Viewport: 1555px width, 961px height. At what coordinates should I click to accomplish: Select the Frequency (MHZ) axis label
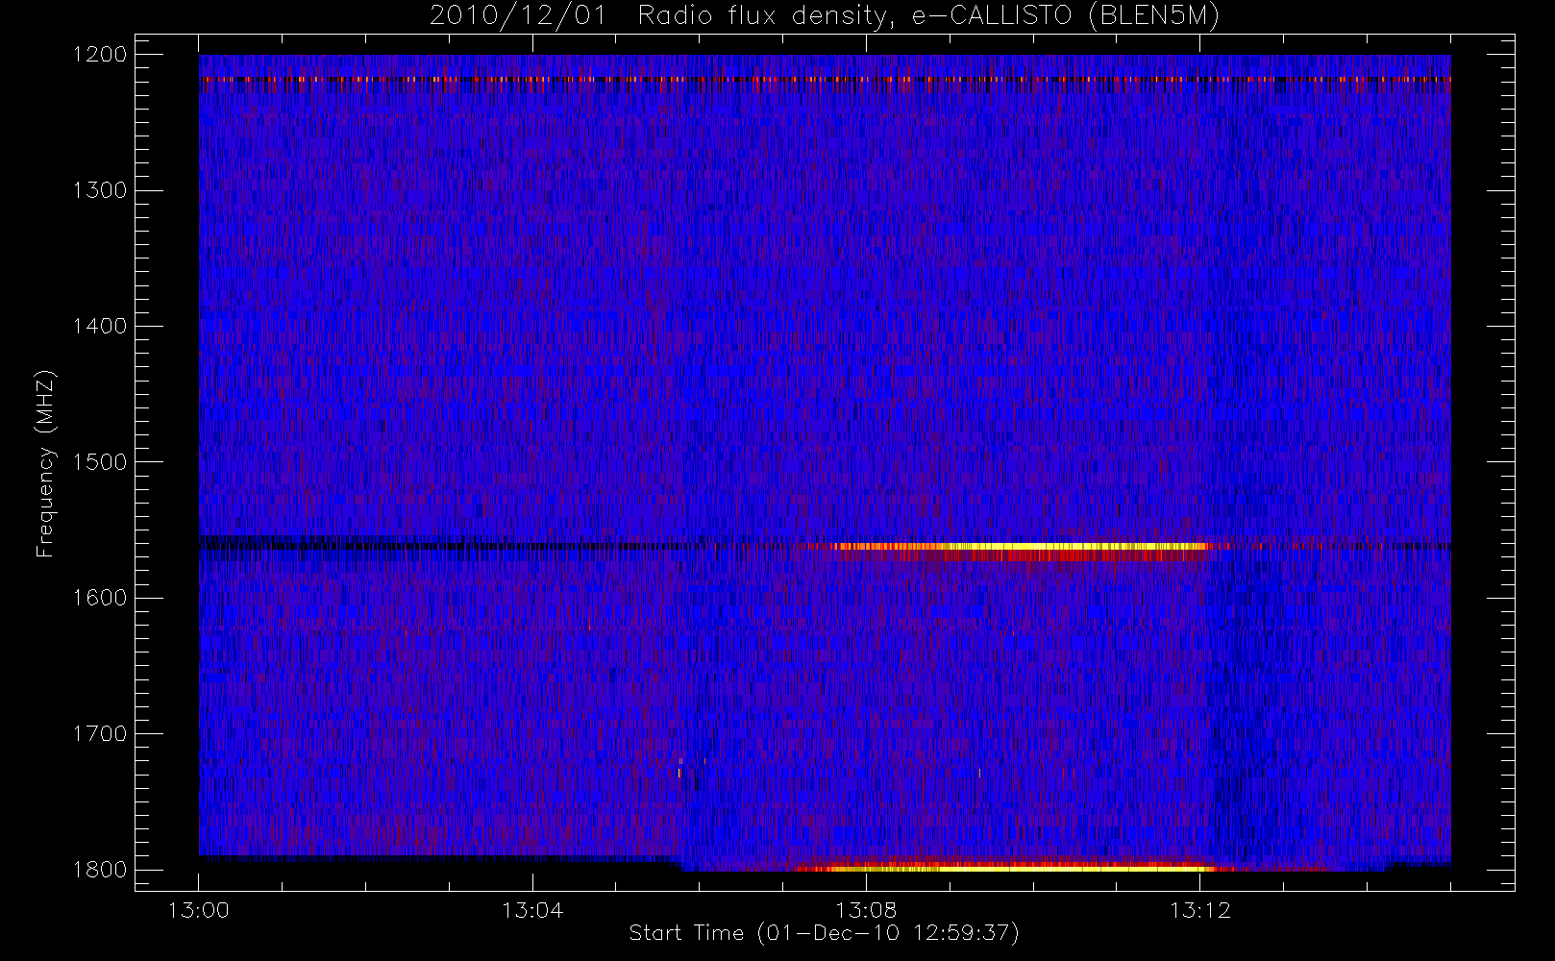coord(45,463)
